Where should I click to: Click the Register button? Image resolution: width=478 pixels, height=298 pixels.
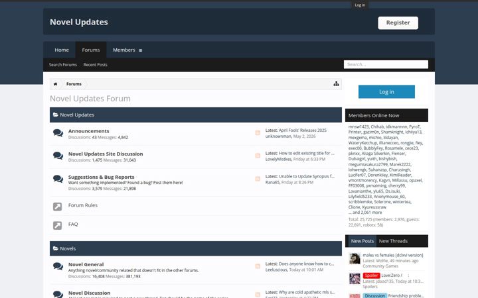398,23
